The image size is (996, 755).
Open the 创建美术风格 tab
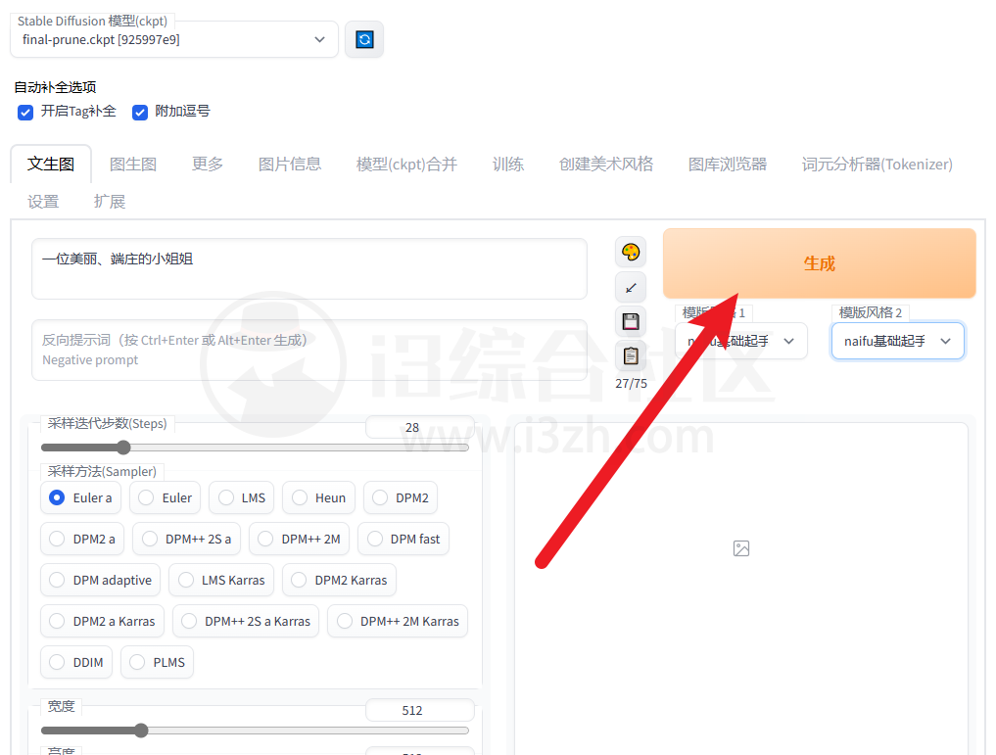606,165
